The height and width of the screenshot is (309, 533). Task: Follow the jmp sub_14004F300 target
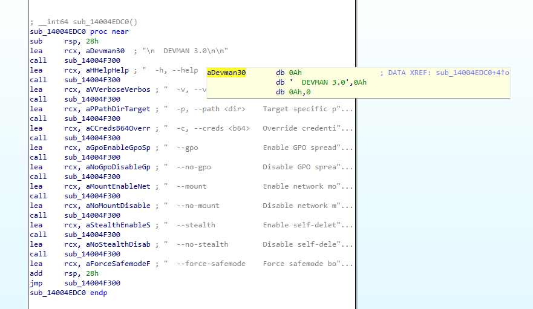pyautogui.click(x=93, y=283)
